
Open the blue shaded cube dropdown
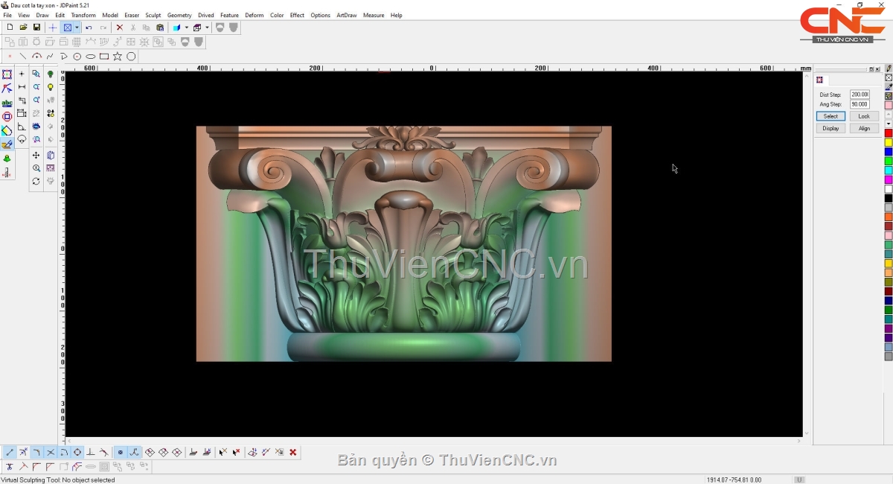[x=186, y=28]
